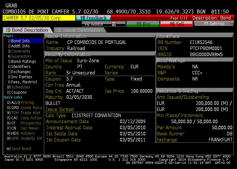237x169 pixels.
Task: Open Covenants page
Action: tap(19, 51)
